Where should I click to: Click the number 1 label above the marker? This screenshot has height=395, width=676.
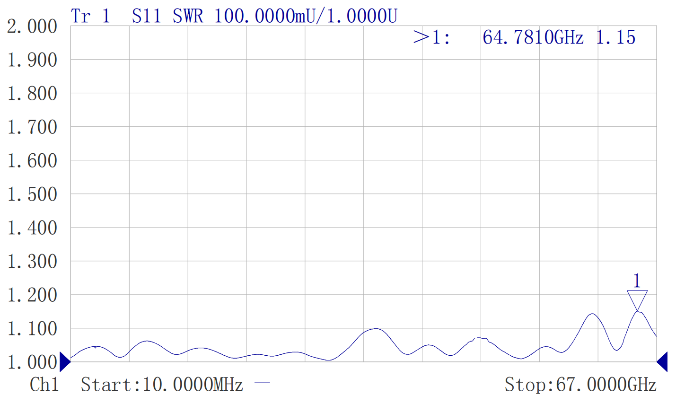click(x=637, y=281)
